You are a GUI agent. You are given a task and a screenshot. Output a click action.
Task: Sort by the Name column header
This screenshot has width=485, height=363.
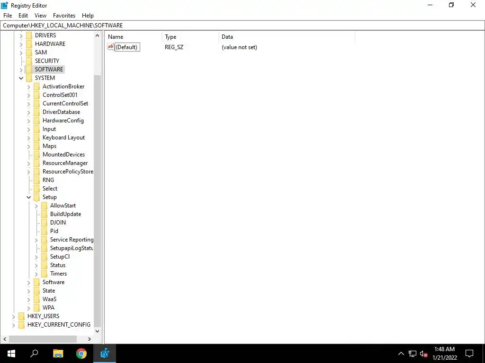click(x=133, y=37)
